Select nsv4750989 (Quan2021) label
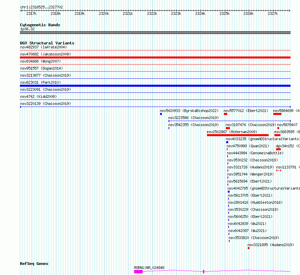This screenshot has height=275, width=300. point(248,146)
